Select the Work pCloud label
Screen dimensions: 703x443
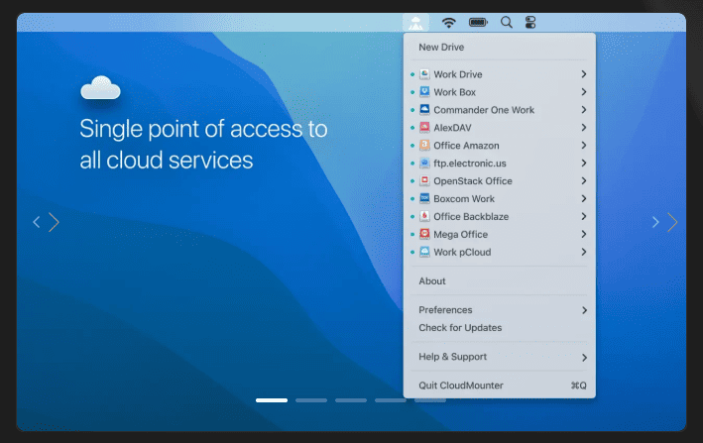pyautogui.click(x=462, y=252)
